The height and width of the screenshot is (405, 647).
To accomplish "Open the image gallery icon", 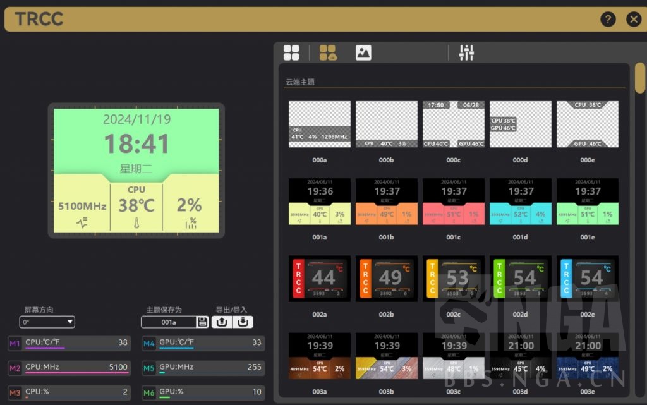I will (x=363, y=53).
